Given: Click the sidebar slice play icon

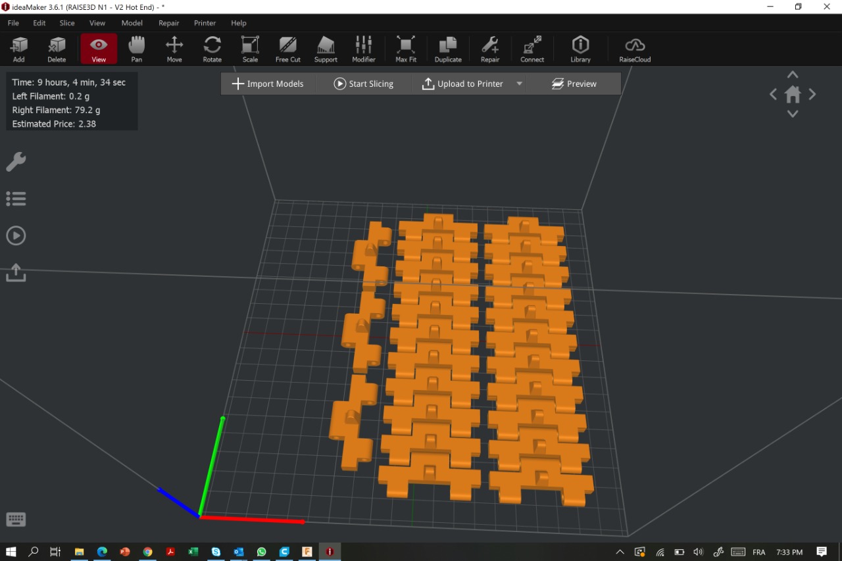Looking at the screenshot, I should tap(16, 235).
